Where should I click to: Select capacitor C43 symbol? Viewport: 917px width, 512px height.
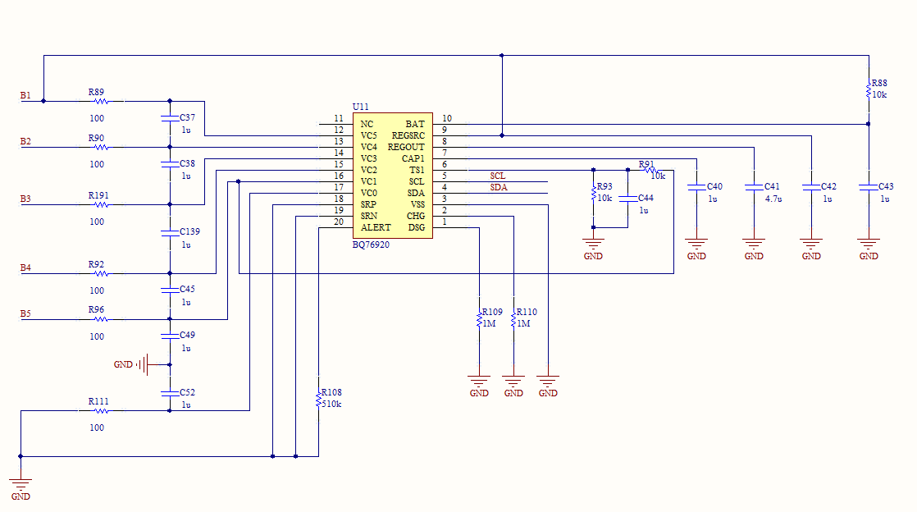pos(869,187)
